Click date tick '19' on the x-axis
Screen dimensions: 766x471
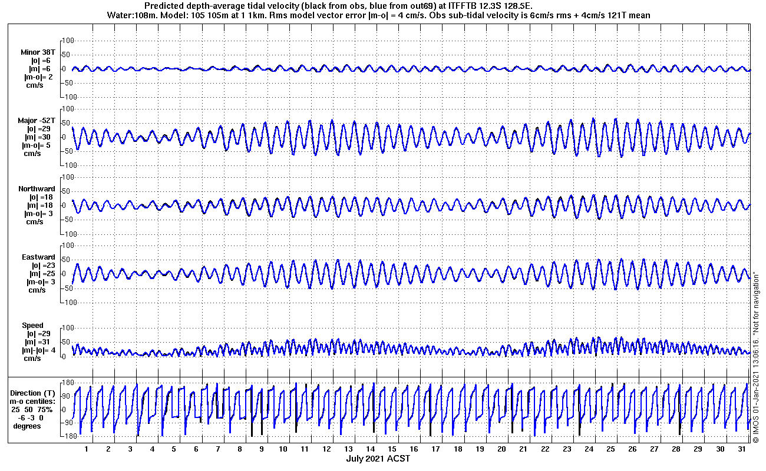(x=480, y=449)
